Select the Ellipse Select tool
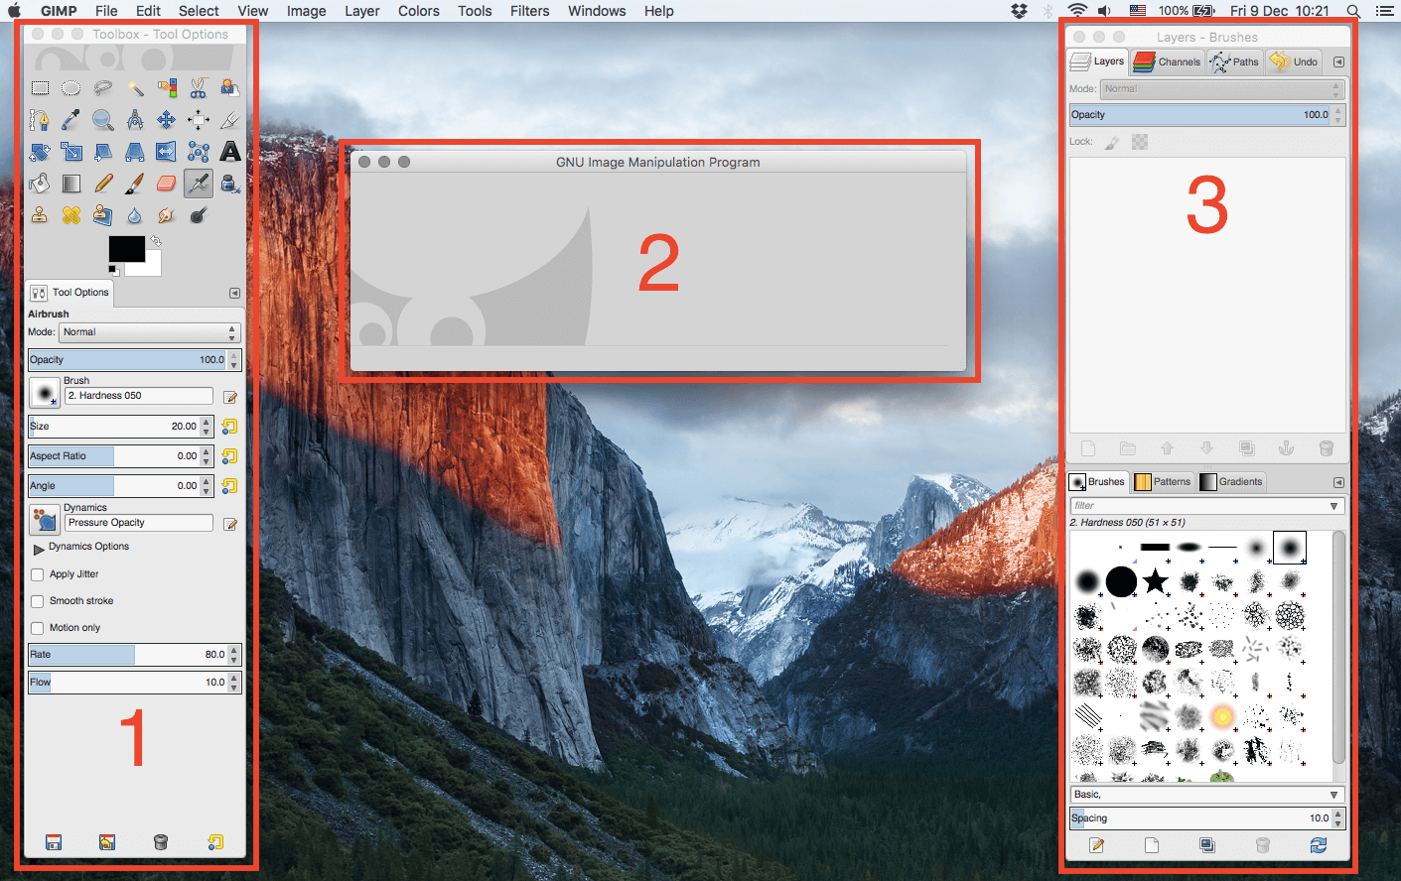This screenshot has height=881, width=1401. pyautogui.click(x=71, y=88)
